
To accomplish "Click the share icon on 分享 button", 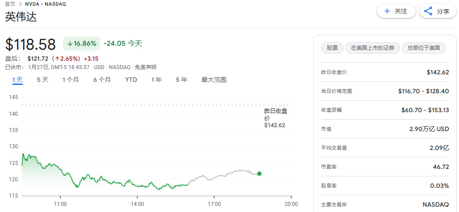I will click(428, 11).
